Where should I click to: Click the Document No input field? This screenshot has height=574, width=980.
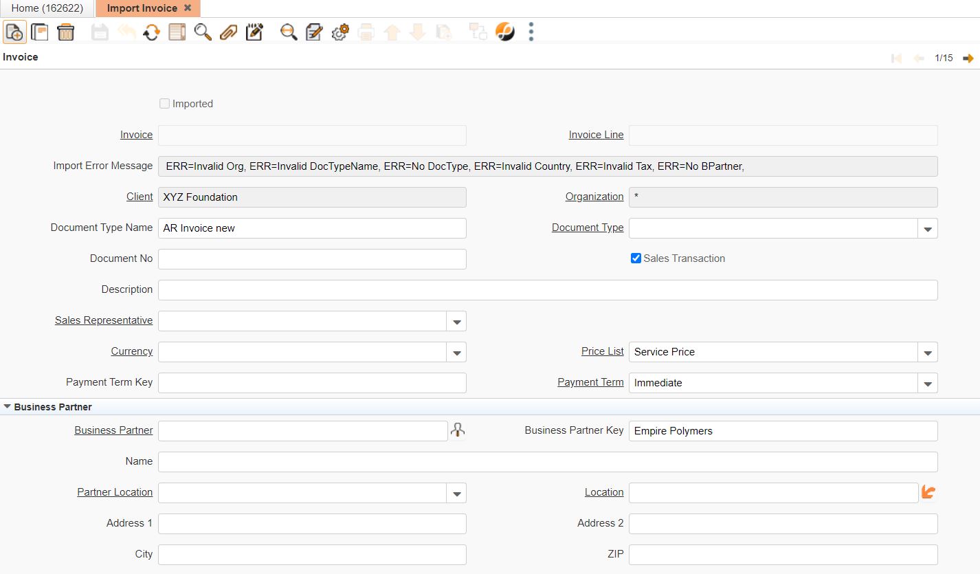[x=312, y=259]
